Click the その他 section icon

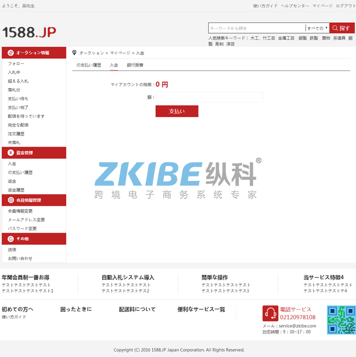pos(11,239)
